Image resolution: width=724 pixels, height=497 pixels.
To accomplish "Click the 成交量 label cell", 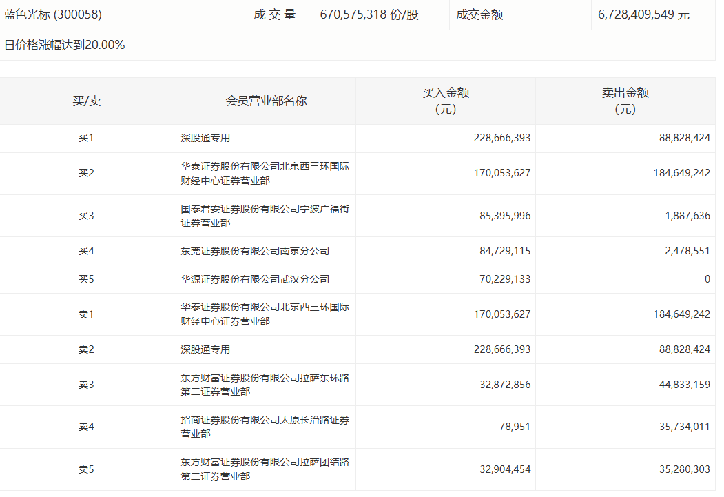I will point(274,14).
